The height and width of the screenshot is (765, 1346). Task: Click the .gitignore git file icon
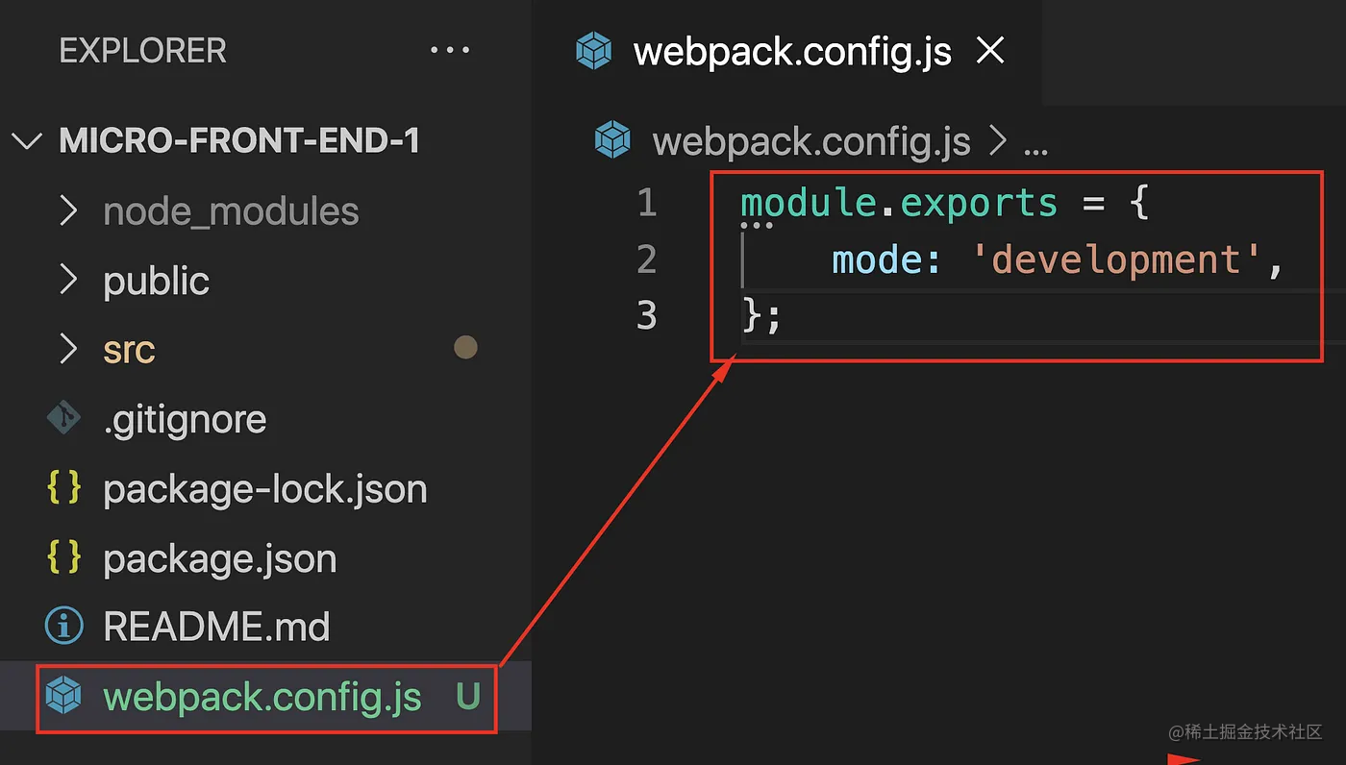[x=63, y=418]
